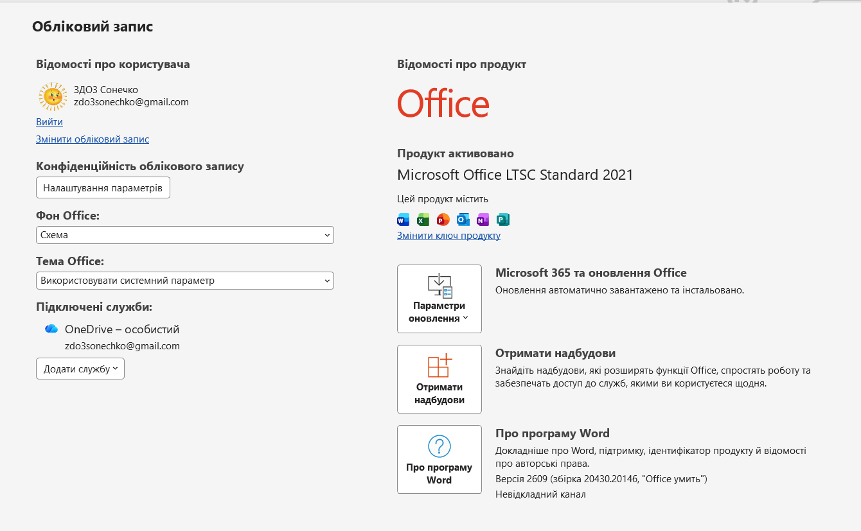Click the Змінити обліковий запис link
861x531 pixels.
click(93, 139)
